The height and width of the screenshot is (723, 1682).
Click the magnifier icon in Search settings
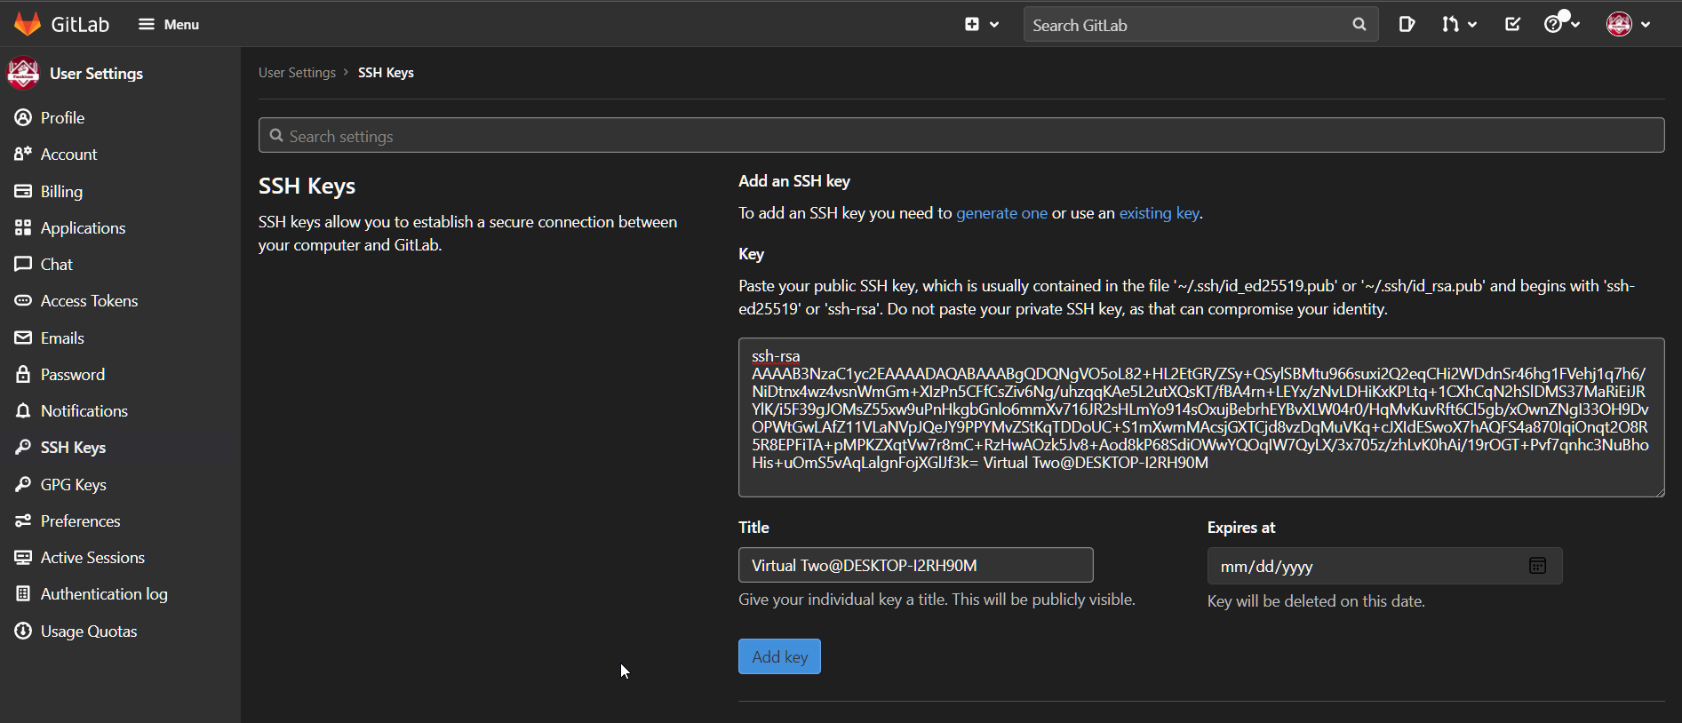click(276, 135)
